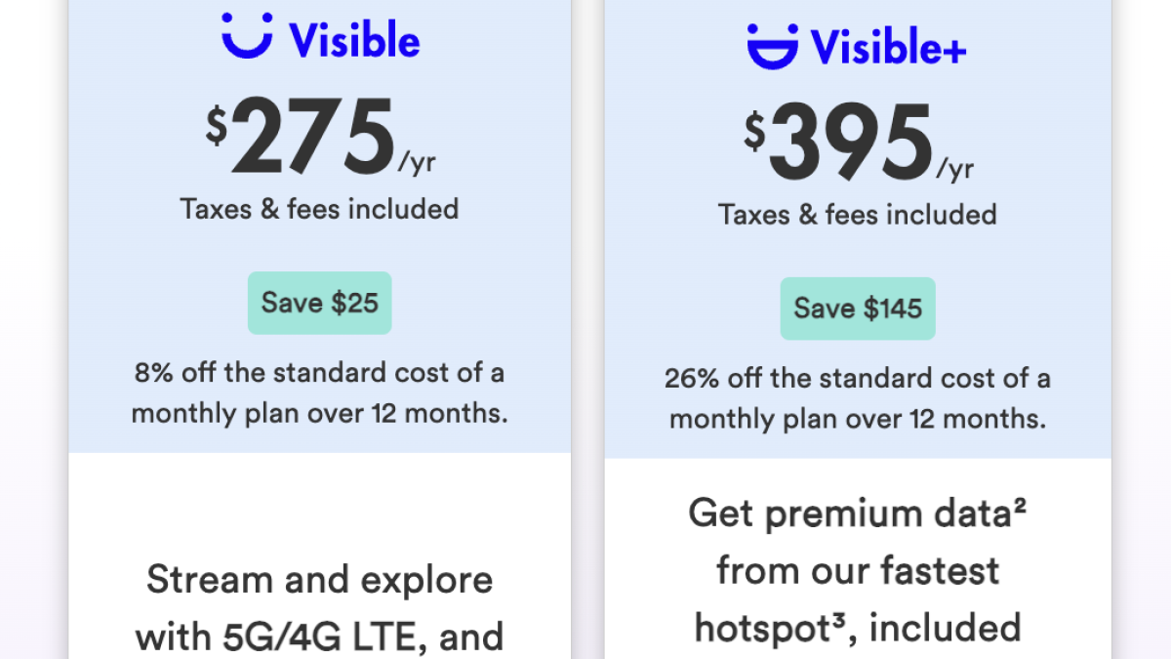The image size is (1171, 659).
Task: Click "Taxes & fees included" under $275
Action: click(319, 209)
